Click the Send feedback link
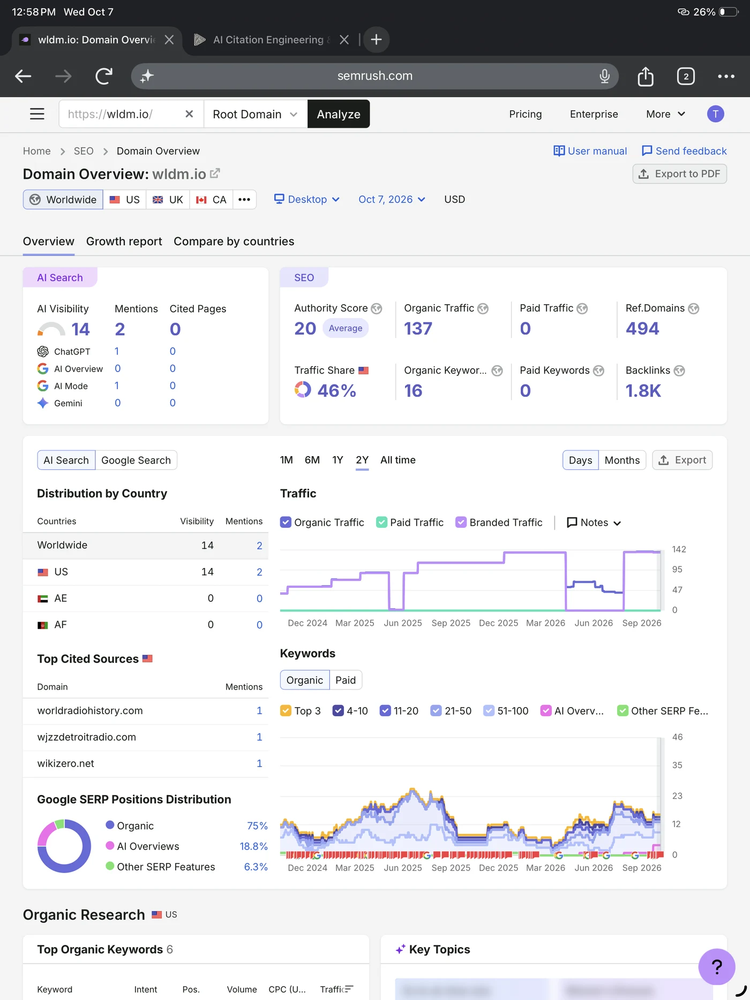The image size is (750, 1000). click(684, 151)
